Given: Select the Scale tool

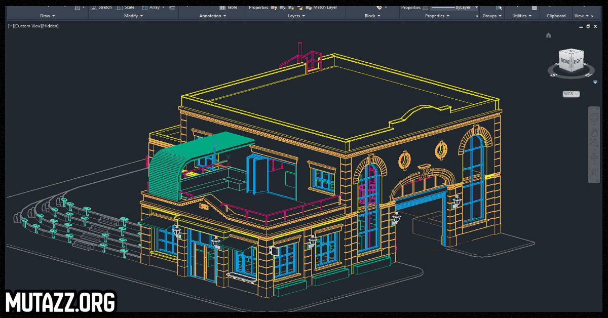Looking at the screenshot, I should click(126, 7).
